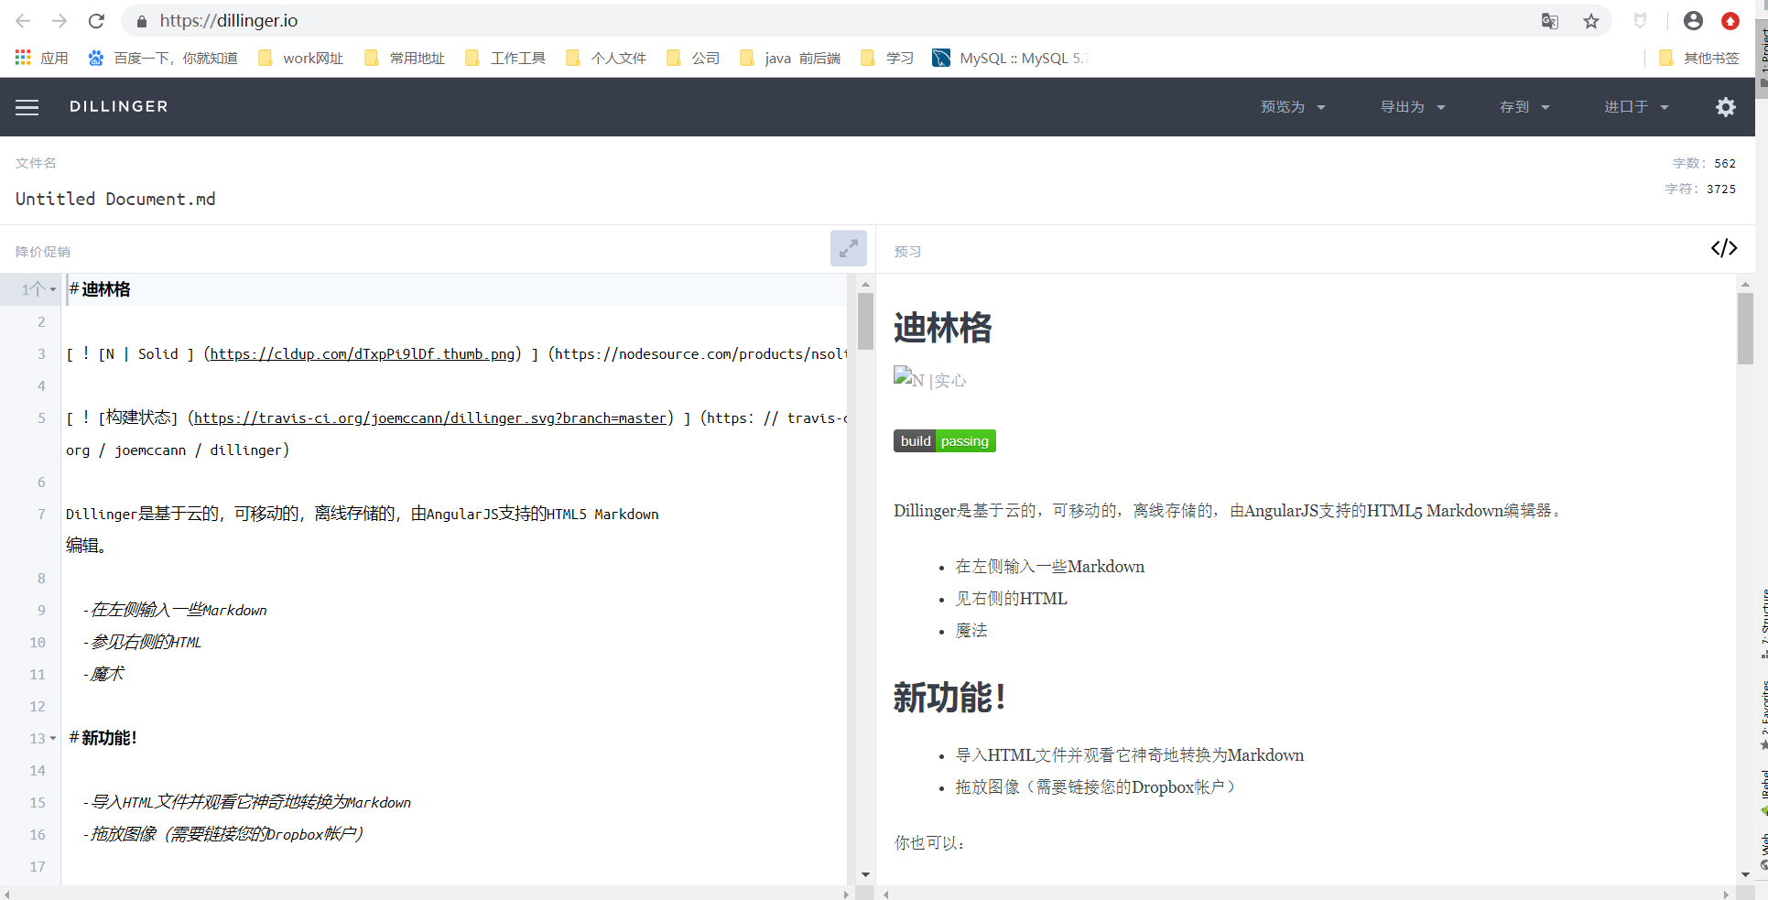Open the Google Translate icon in address bar
This screenshot has width=1768, height=900.
click(x=1549, y=21)
